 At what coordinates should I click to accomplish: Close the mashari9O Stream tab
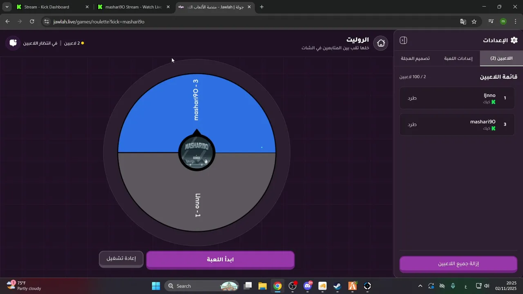[168, 7]
